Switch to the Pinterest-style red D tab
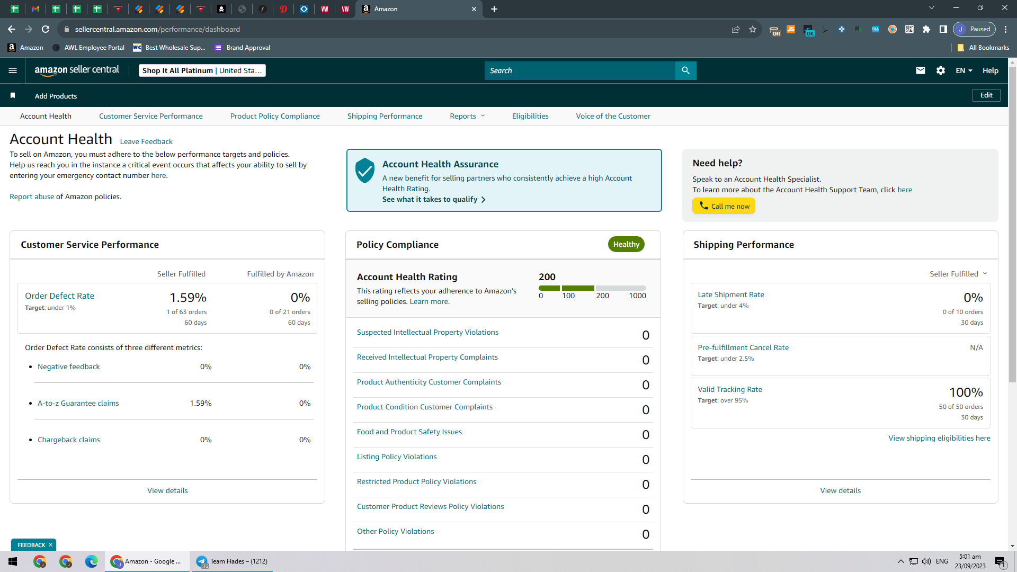 pyautogui.click(x=283, y=9)
